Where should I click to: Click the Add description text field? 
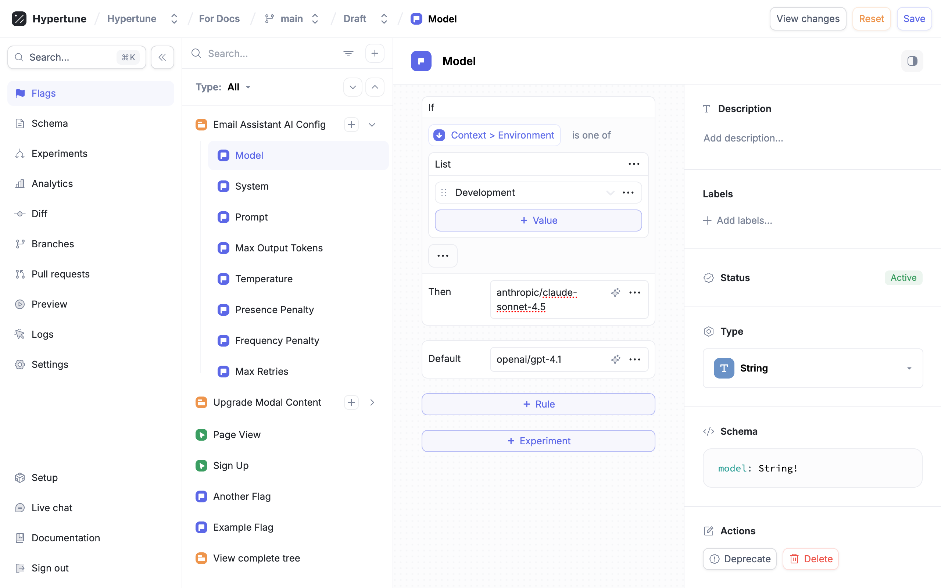pos(743,138)
